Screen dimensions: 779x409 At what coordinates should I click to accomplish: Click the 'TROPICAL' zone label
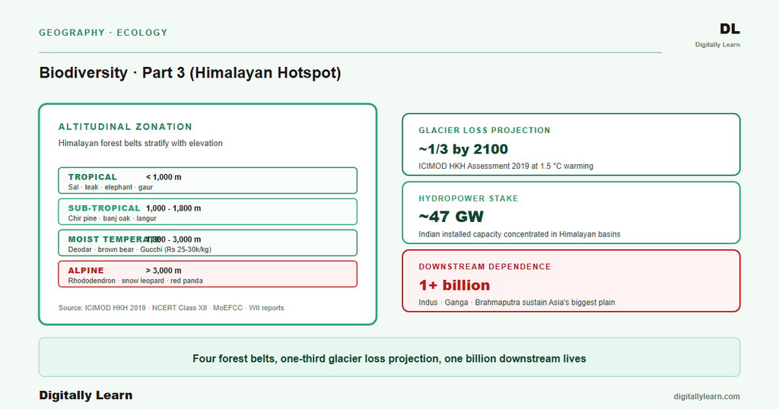(92, 177)
